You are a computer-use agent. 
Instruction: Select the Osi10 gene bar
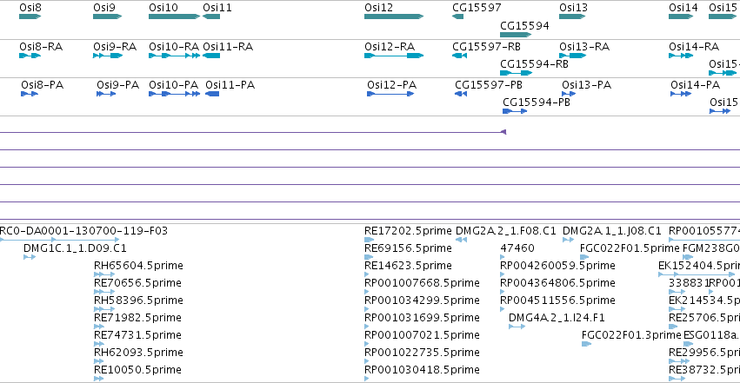(174, 17)
